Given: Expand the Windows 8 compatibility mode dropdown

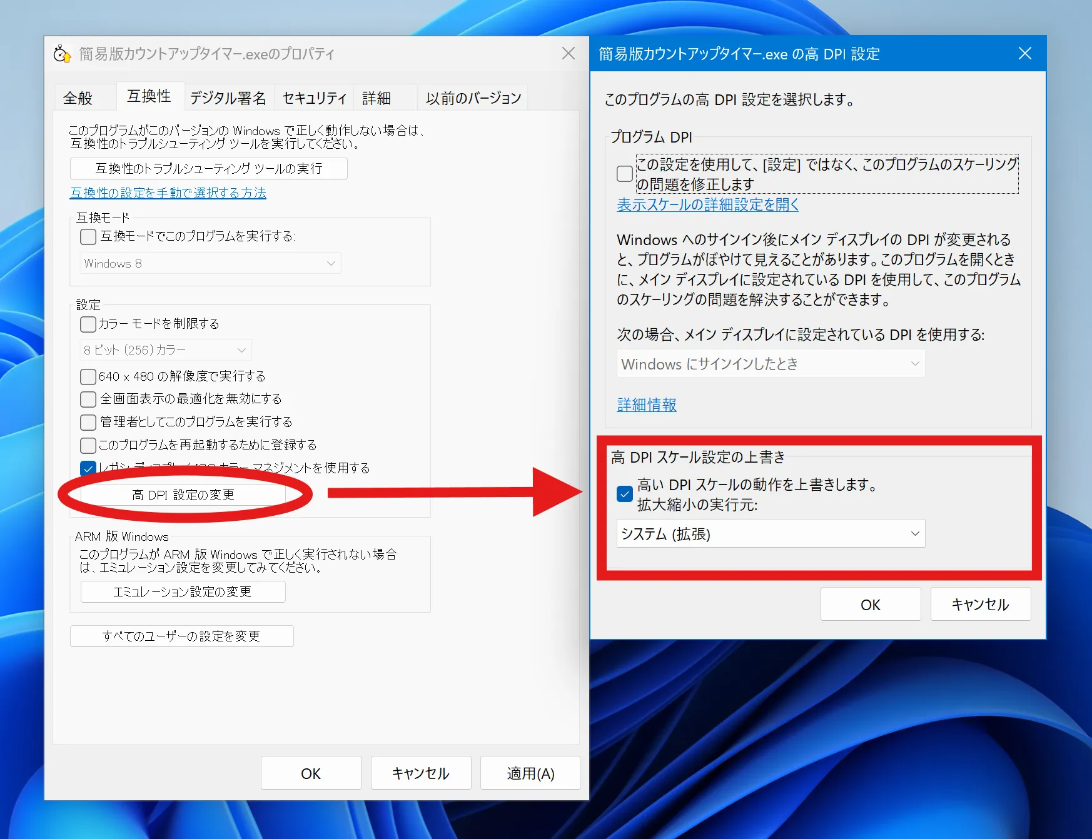Looking at the screenshot, I should (210, 263).
